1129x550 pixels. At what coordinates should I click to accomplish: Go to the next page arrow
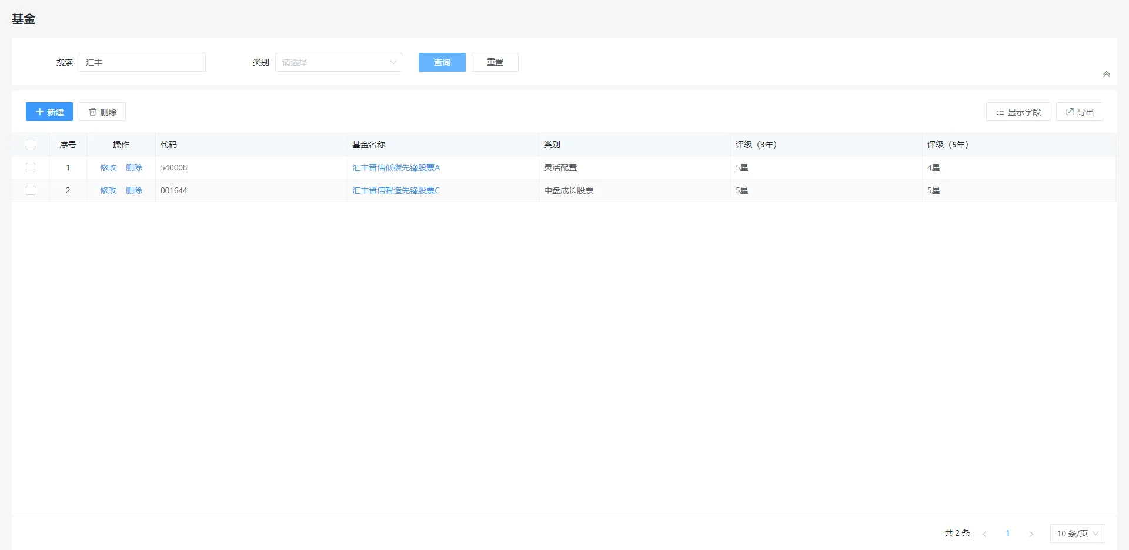point(1031,534)
